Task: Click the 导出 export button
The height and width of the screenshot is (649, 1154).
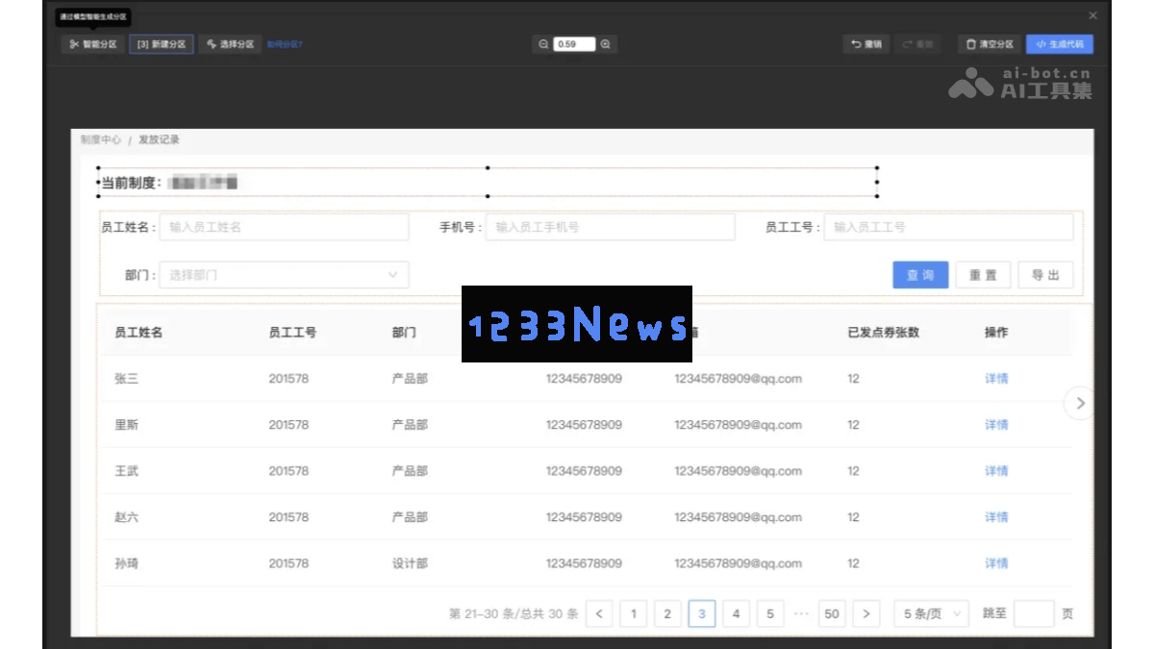Action: (1045, 275)
